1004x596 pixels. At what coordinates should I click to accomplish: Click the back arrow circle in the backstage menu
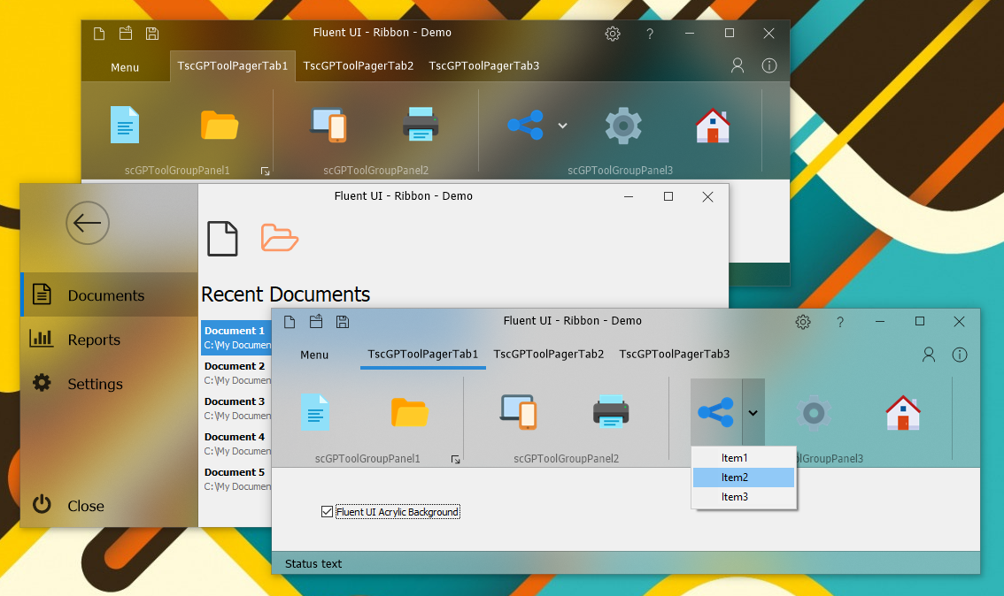pyautogui.click(x=88, y=223)
